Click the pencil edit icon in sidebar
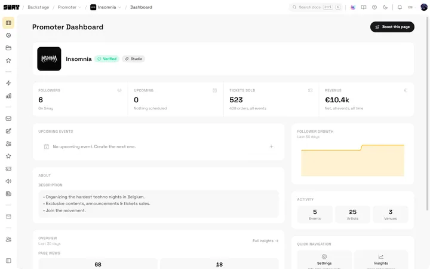The height and width of the screenshot is (269, 430). click(8, 131)
